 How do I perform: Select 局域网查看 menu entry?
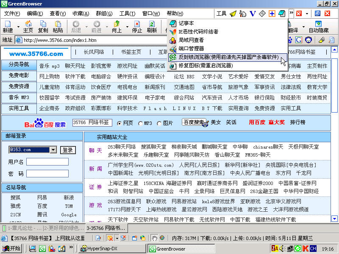(x=228, y=40)
